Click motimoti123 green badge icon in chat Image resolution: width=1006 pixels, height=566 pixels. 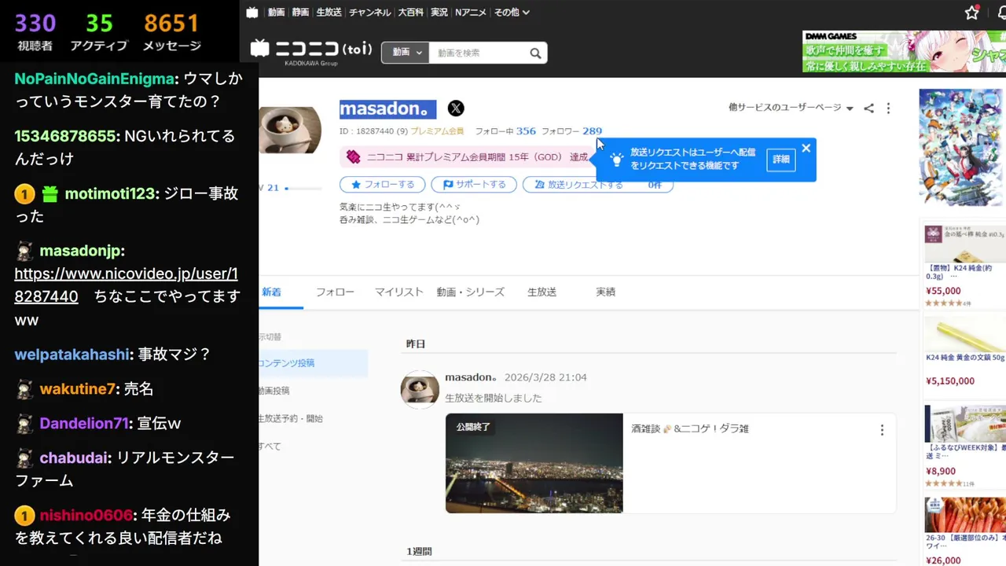tap(50, 193)
